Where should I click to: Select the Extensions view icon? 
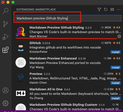coord(5,50)
